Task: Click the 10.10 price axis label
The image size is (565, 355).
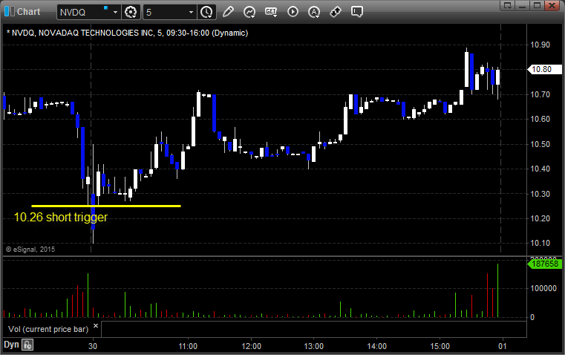Action: click(x=540, y=243)
